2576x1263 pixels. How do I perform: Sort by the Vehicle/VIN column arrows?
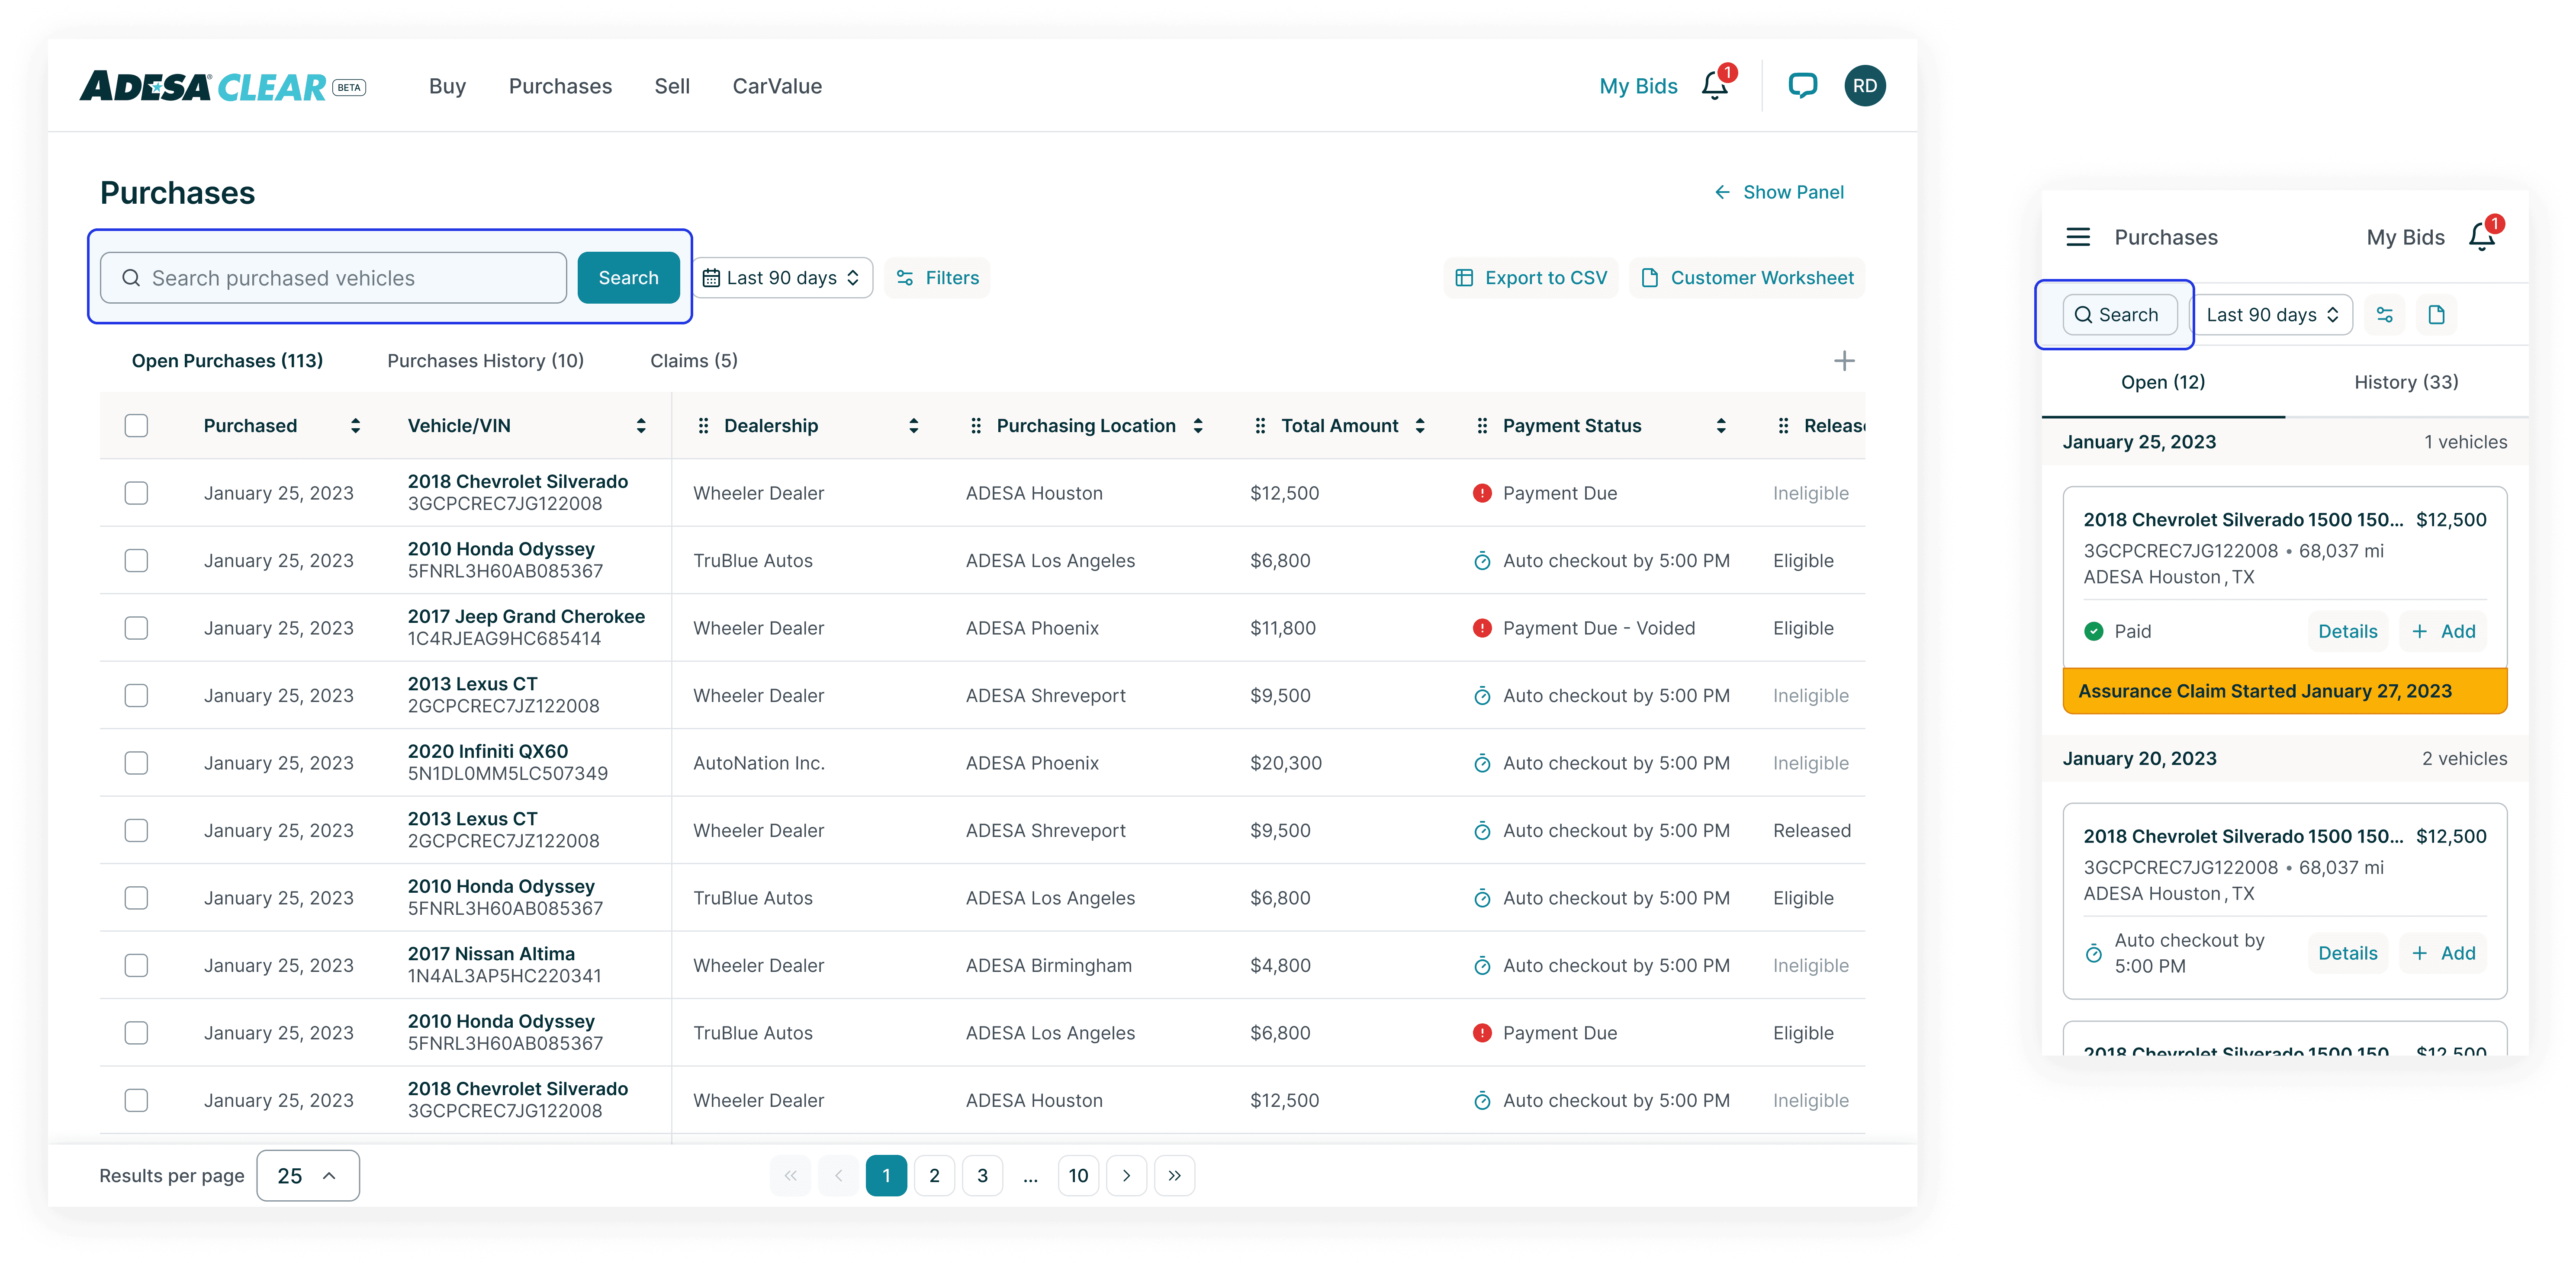tap(641, 426)
